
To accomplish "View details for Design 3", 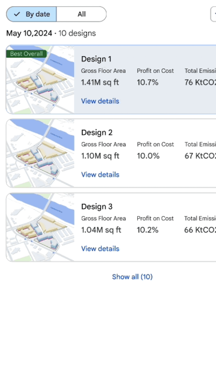I will coord(100,249).
